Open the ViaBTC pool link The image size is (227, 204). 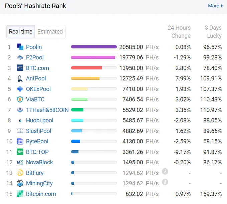tap(35, 99)
